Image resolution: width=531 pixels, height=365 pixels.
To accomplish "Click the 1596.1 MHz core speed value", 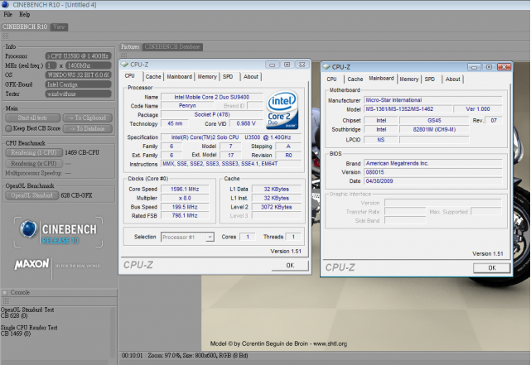I will pos(185,189).
